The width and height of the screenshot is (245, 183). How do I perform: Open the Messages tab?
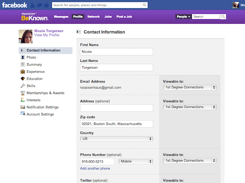[x=61, y=17]
